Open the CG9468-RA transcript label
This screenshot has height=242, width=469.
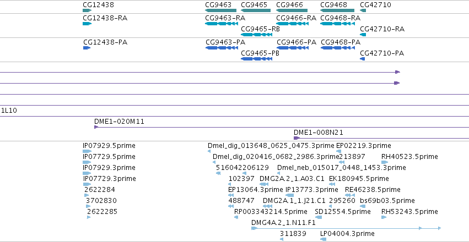[341, 18]
